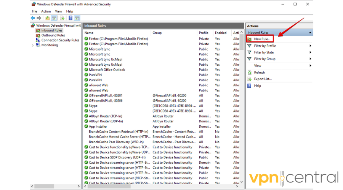343x190 pixels.
Task: Expand the Monitoring tree node
Action: (x=32, y=45)
